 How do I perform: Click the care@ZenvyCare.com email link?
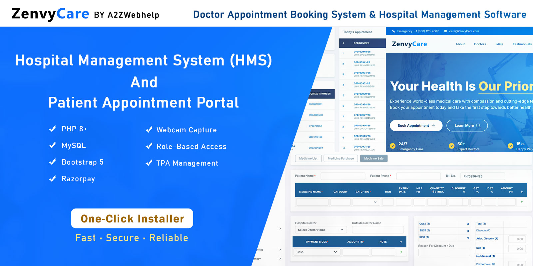pos(464,31)
